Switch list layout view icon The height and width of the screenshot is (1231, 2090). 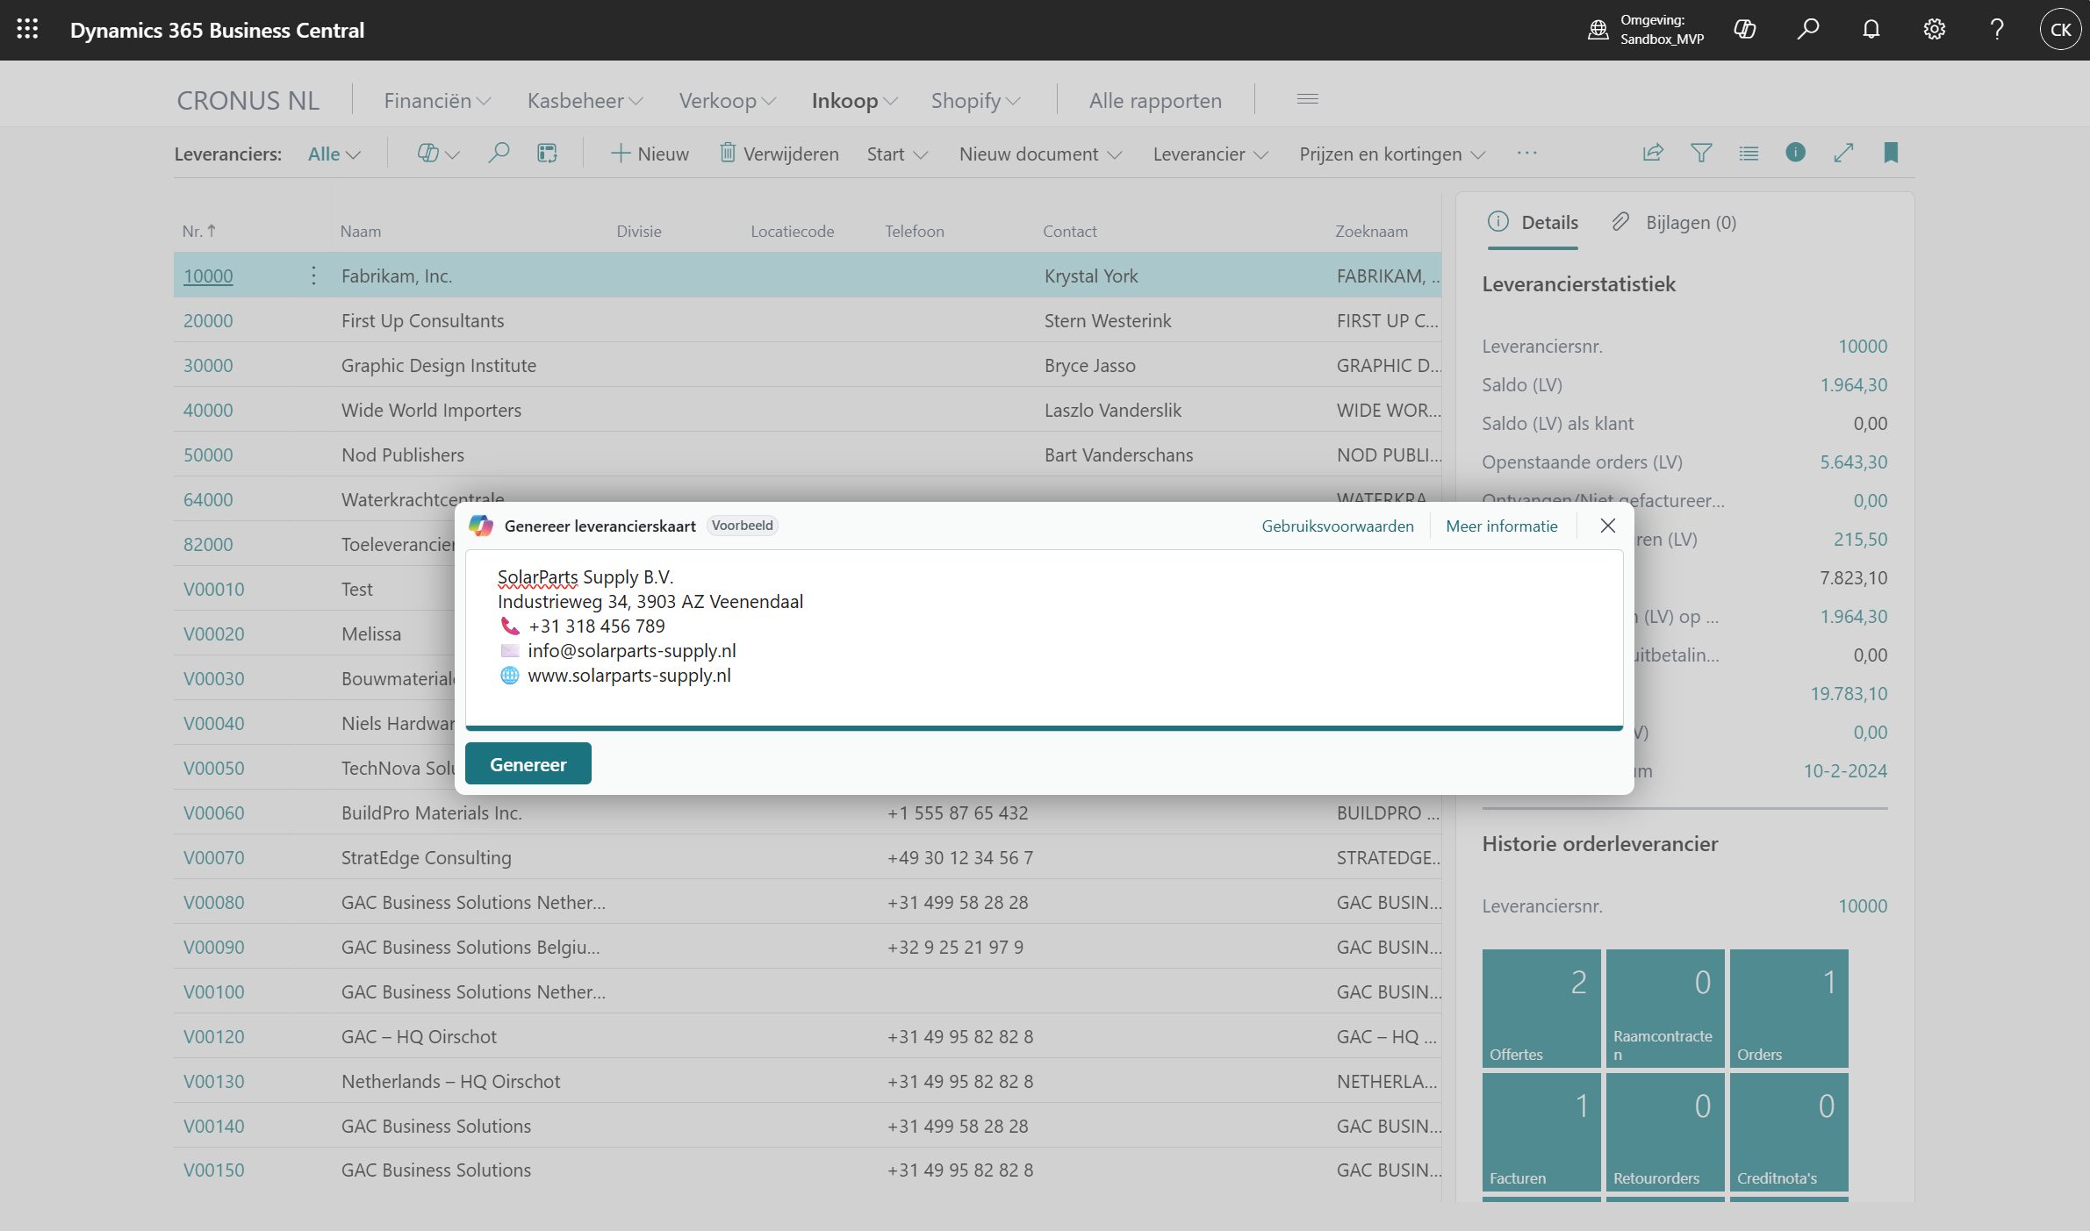pos(1749,153)
